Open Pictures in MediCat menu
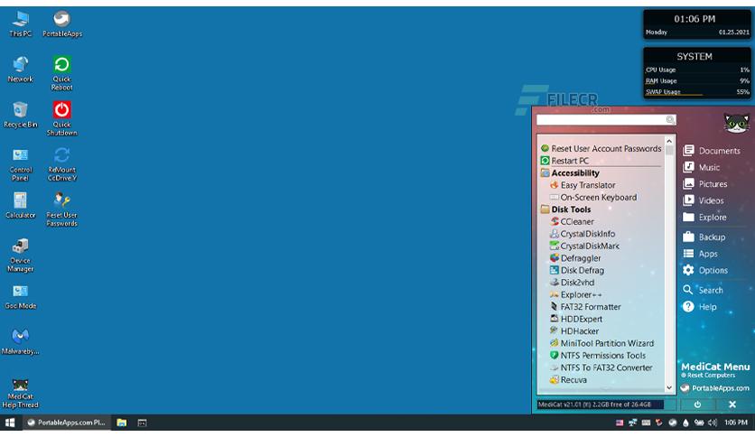This screenshot has width=755, height=437. pos(705,184)
